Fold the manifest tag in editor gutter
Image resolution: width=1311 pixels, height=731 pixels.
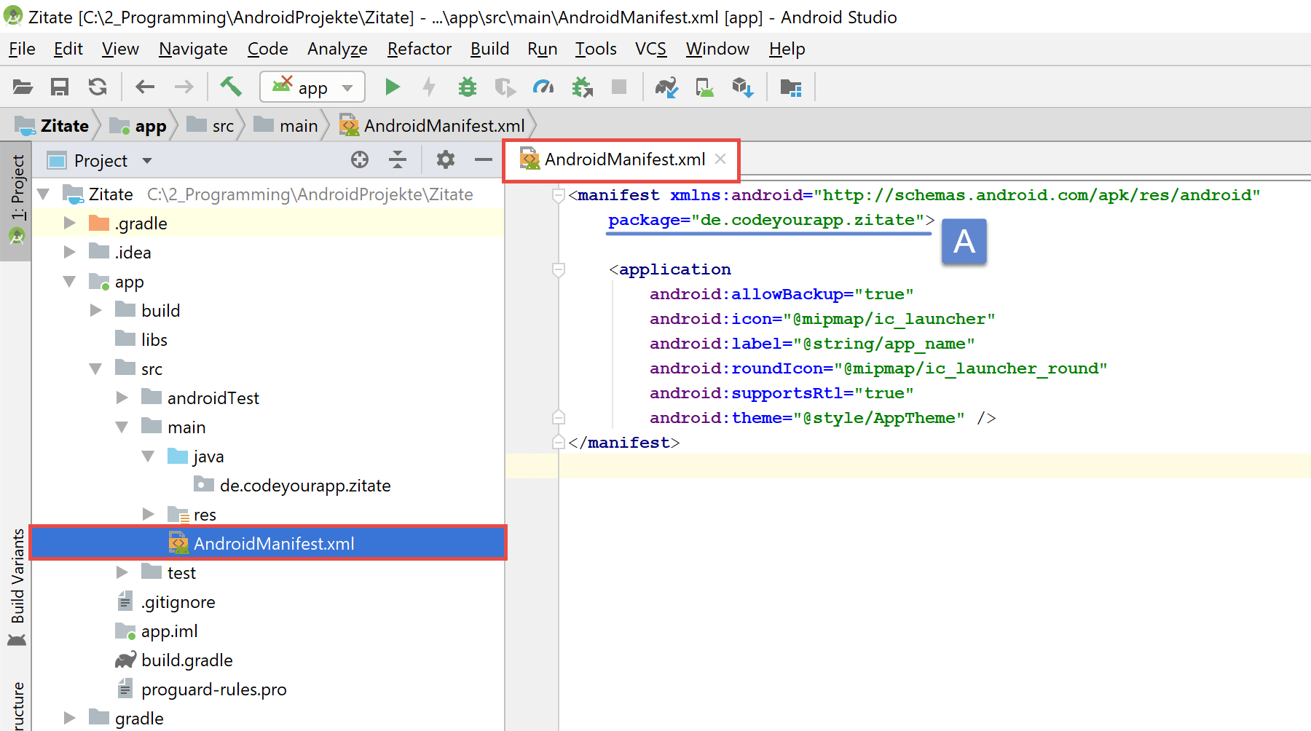[x=559, y=195]
